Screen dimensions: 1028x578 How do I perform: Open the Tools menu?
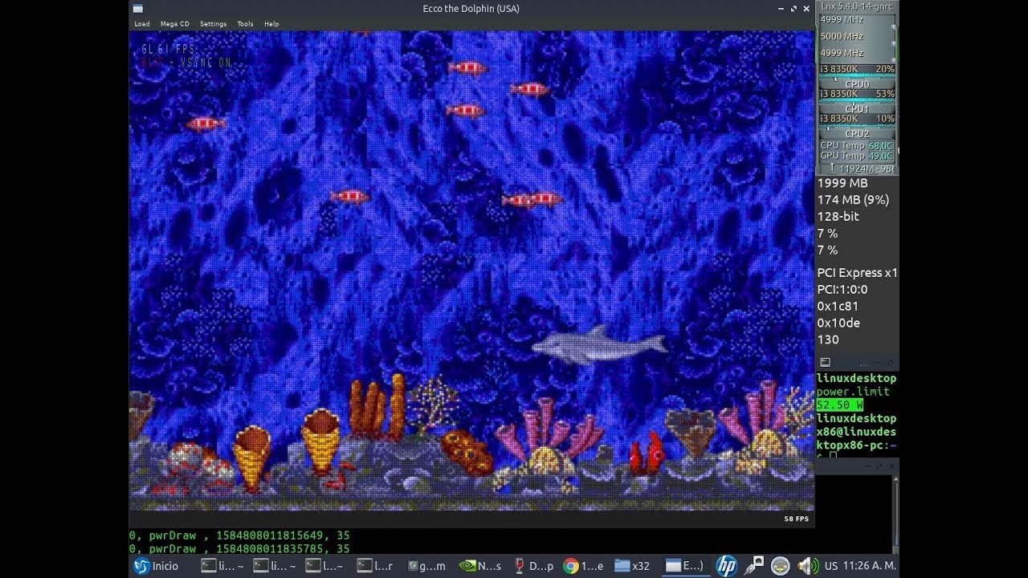245,24
